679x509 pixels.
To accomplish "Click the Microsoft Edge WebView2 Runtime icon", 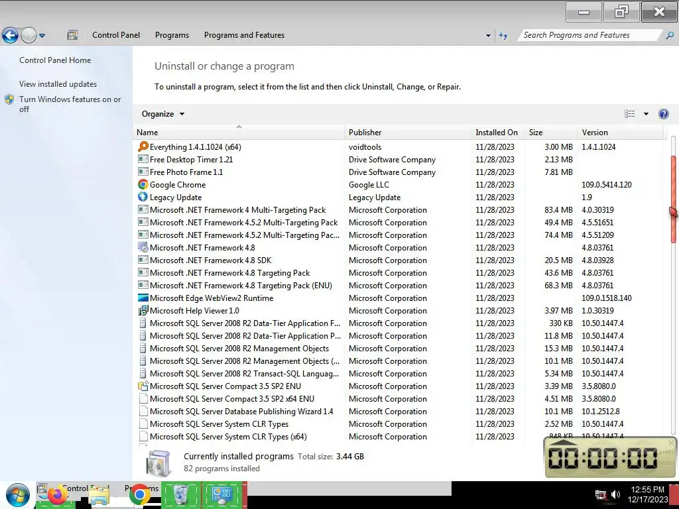I will [143, 298].
